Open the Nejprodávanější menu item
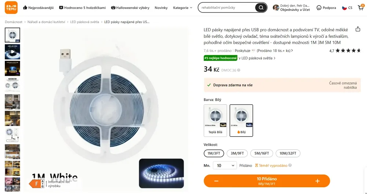367x194 pixels. click(38, 8)
